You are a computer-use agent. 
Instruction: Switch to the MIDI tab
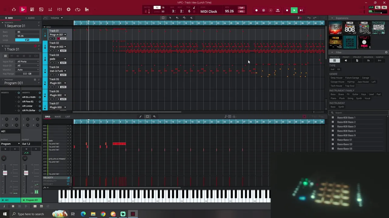click(10, 18)
